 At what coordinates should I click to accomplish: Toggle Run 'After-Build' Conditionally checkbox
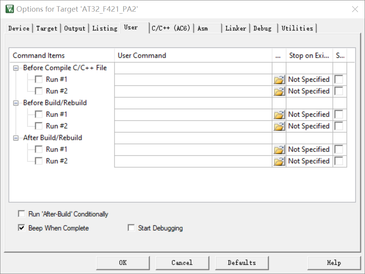(21, 214)
